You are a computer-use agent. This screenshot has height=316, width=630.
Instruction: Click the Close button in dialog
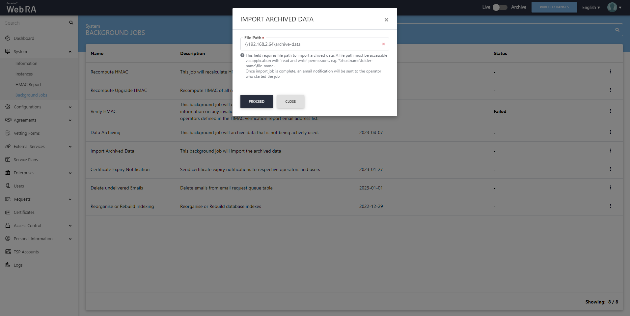[290, 101]
